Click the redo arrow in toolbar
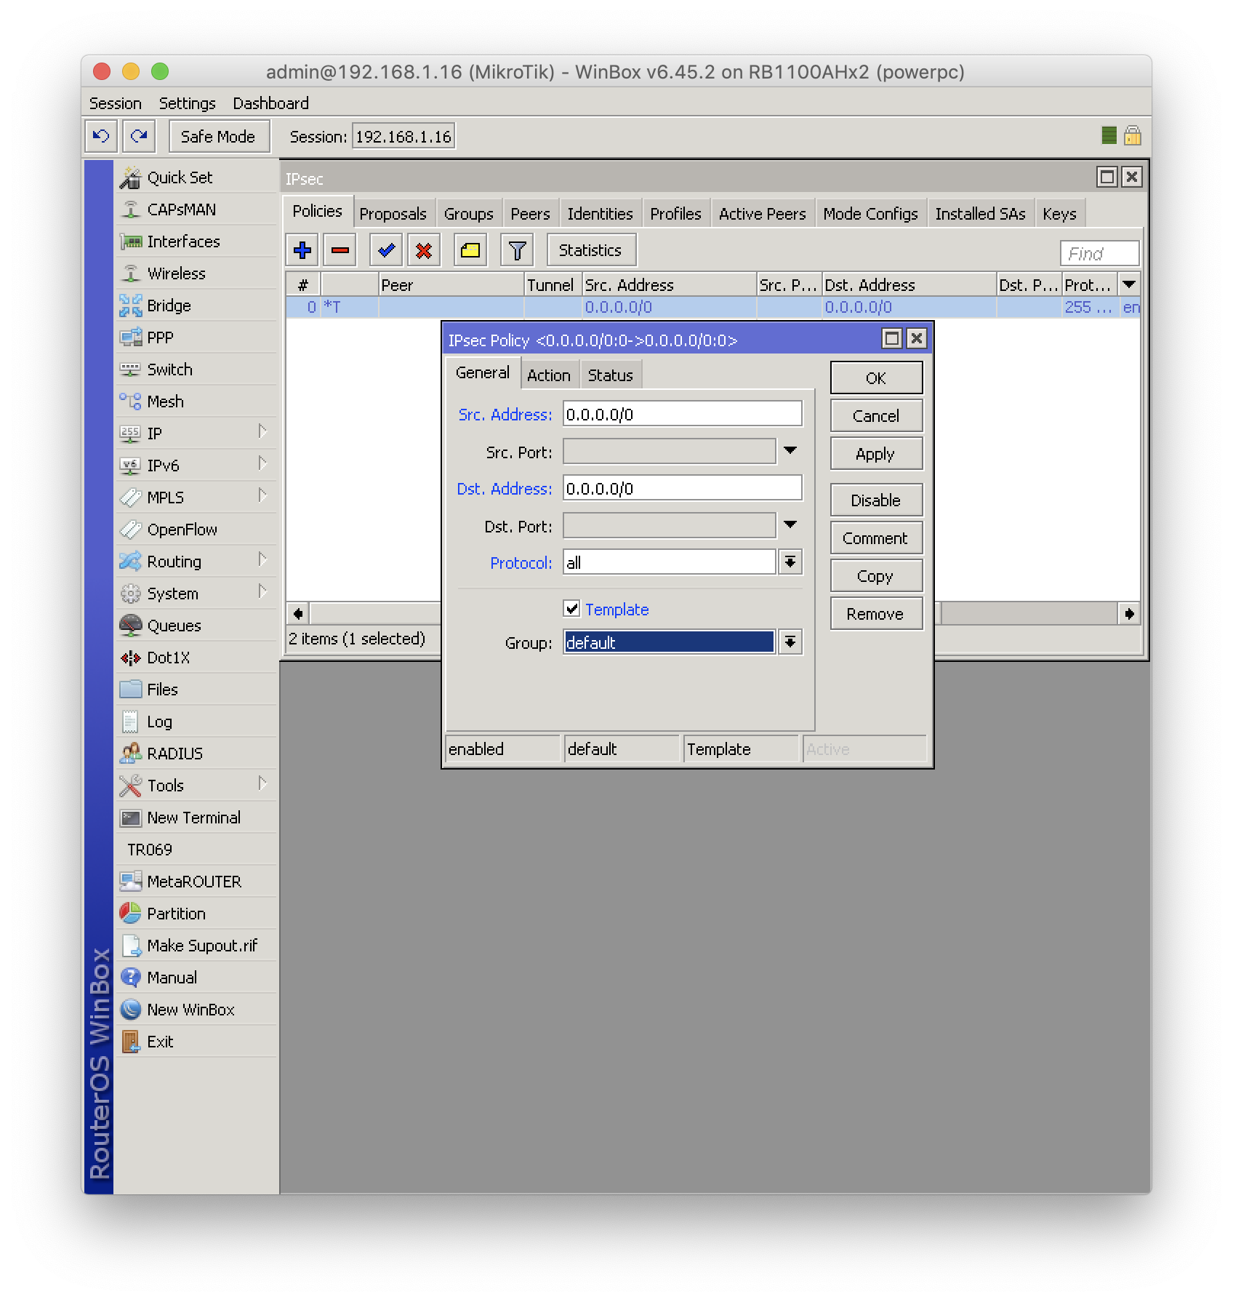1233x1302 pixels. 139,136
